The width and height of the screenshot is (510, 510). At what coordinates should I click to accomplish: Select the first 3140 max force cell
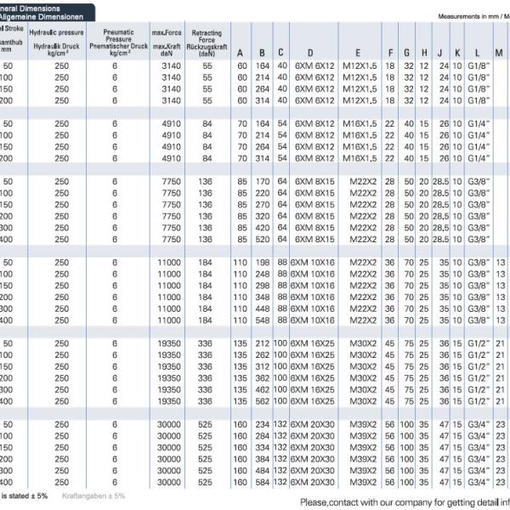tap(171, 66)
